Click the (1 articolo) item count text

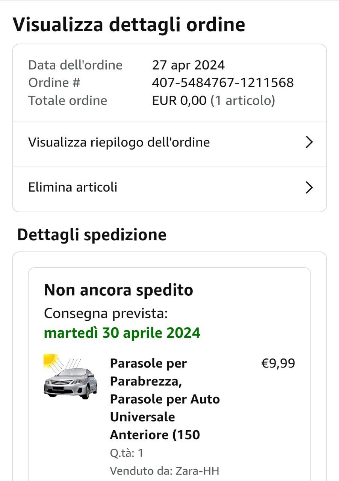242,101
